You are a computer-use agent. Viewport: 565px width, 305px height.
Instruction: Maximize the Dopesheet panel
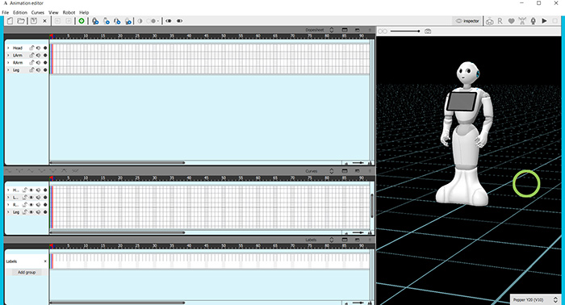(345, 30)
